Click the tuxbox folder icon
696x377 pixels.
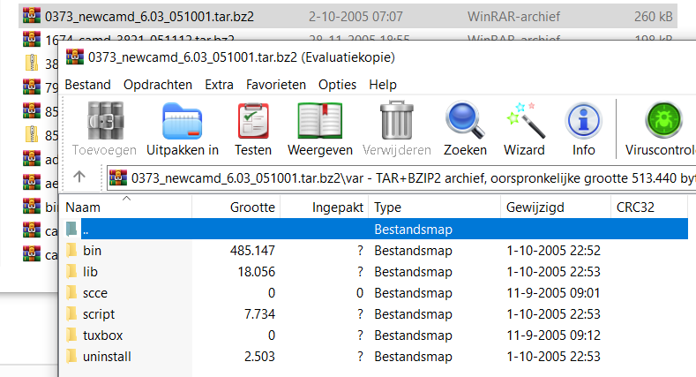click(71, 336)
